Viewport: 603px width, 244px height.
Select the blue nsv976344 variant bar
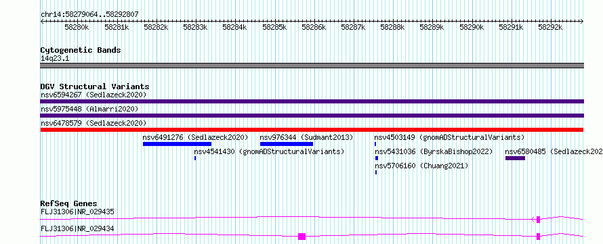click(x=287, y=144)
